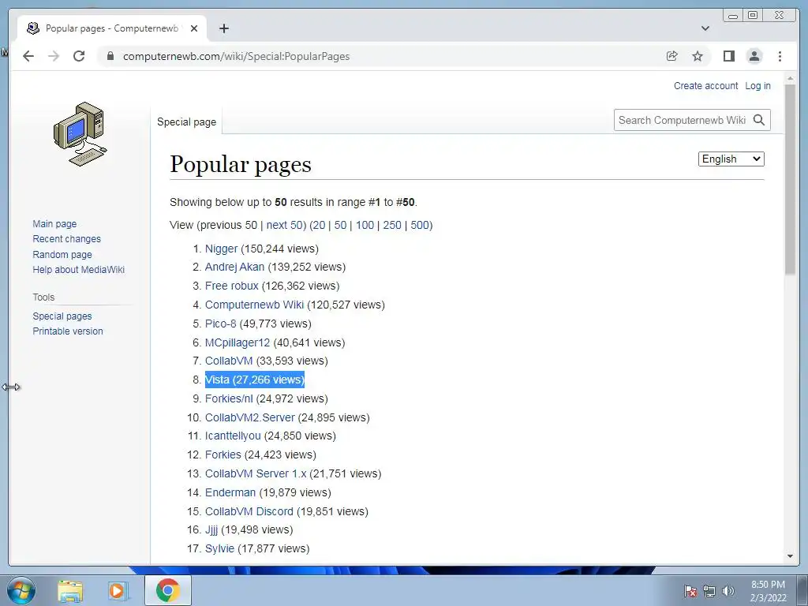808x606 pixels.
Task: Open the highlighted Vista page link
Action: 217,380
